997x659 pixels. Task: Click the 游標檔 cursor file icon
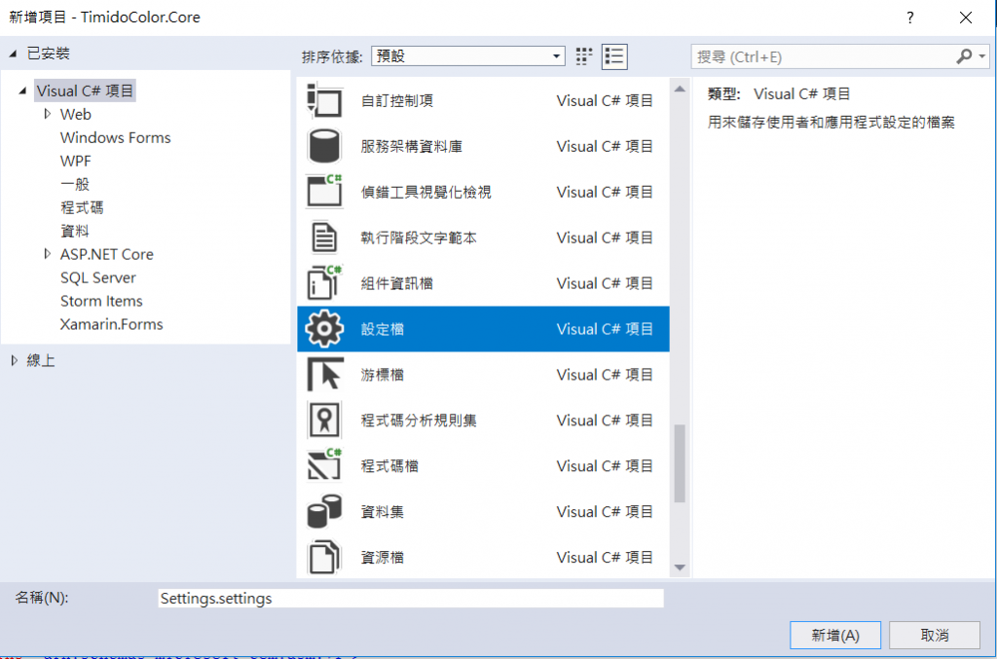[x=325, y=375]
